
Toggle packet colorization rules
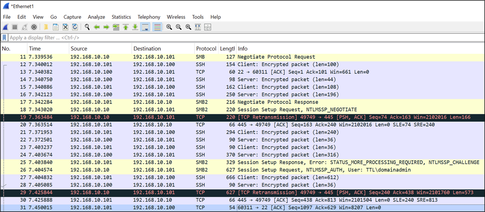pos(157,27)
